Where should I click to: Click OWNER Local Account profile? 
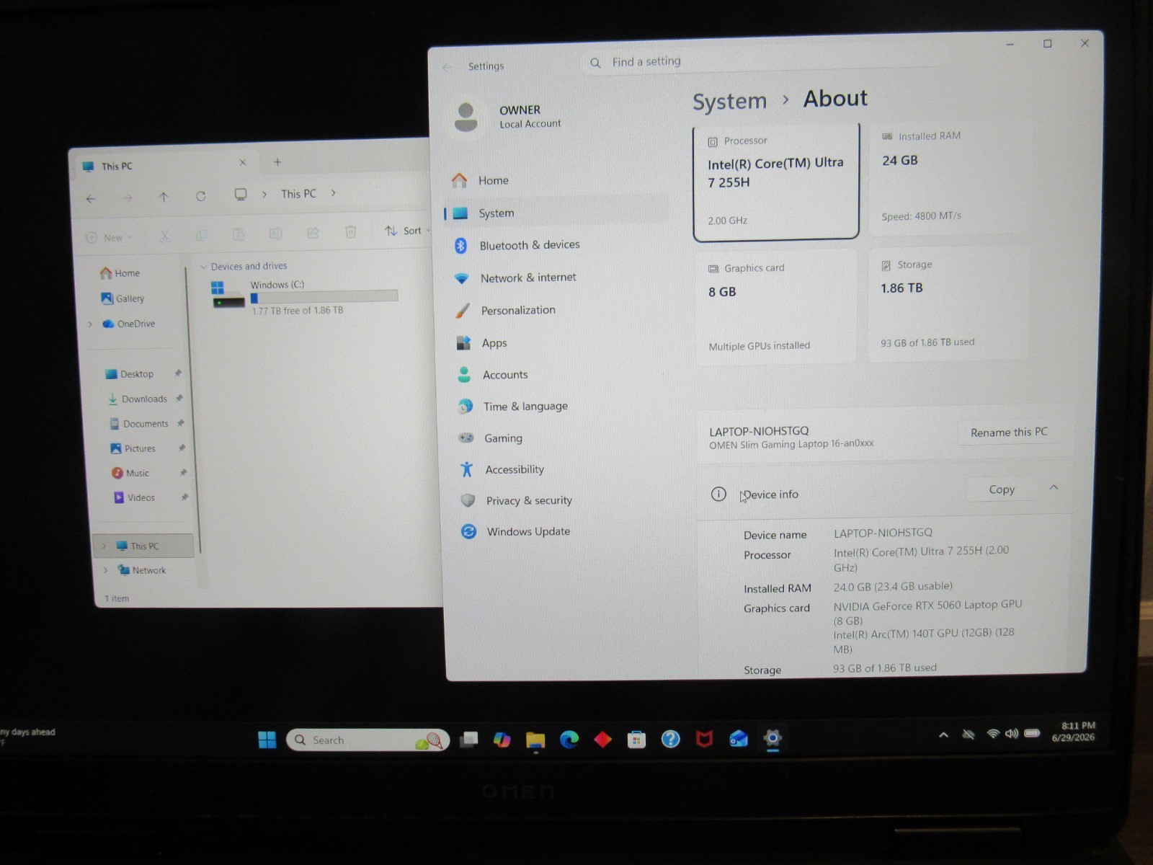click(508, 117)
